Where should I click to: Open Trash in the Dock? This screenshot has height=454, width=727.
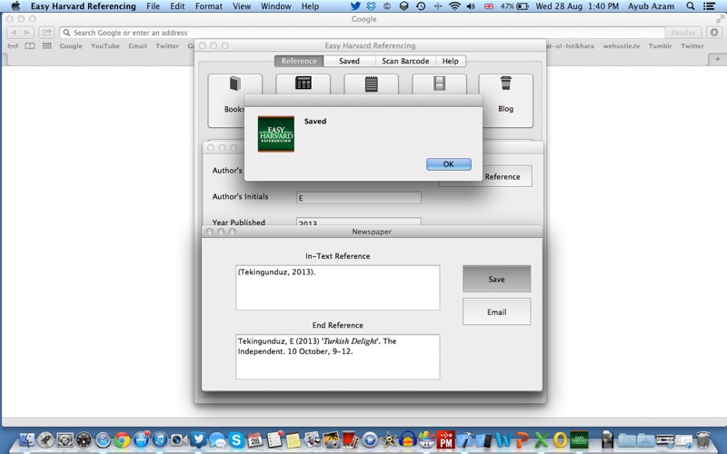(702, 439)
